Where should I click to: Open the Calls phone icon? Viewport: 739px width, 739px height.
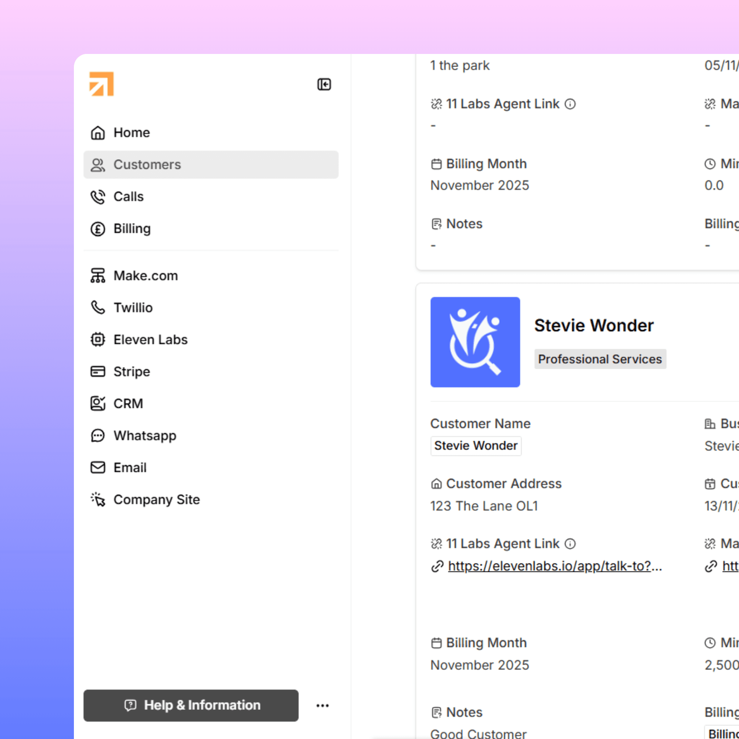click(x=98, y=197)
